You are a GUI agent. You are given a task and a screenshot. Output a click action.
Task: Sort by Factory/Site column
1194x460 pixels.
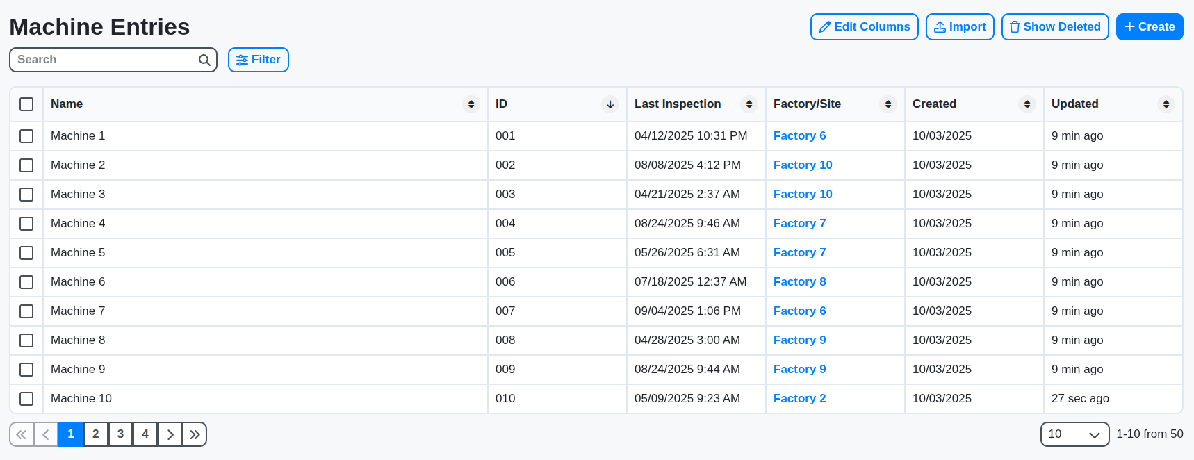(x=888, y=104)
